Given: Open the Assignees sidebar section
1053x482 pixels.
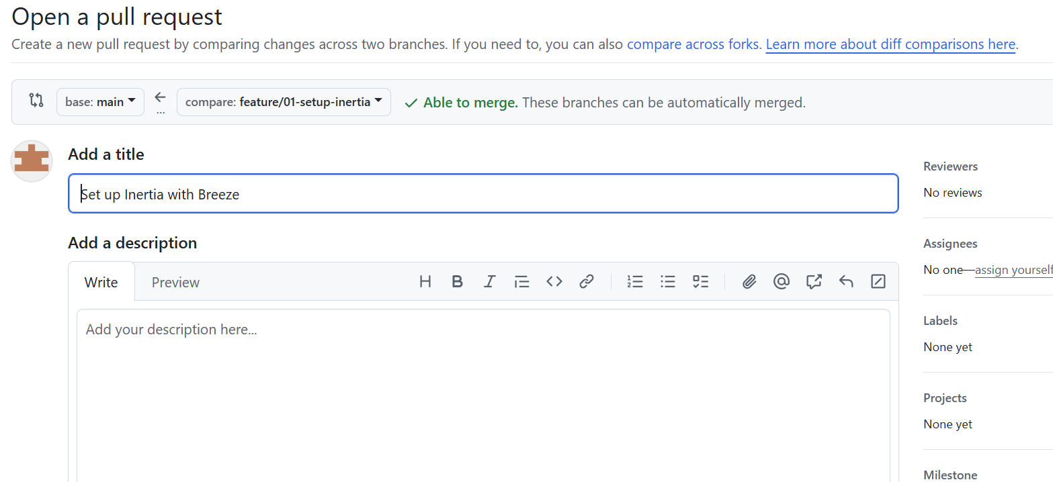Looking at the screenshot, I should tap(950, 244).
